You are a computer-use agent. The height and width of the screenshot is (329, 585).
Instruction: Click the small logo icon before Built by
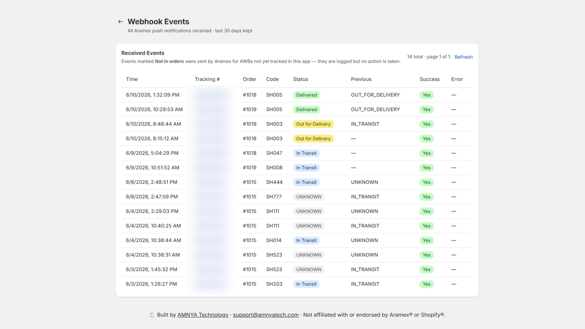point(152,315)
